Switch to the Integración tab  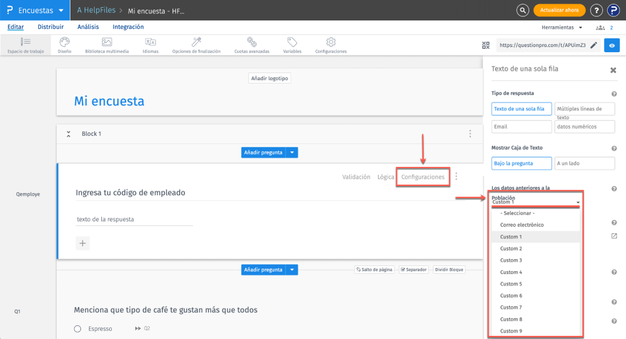(128, 27)
